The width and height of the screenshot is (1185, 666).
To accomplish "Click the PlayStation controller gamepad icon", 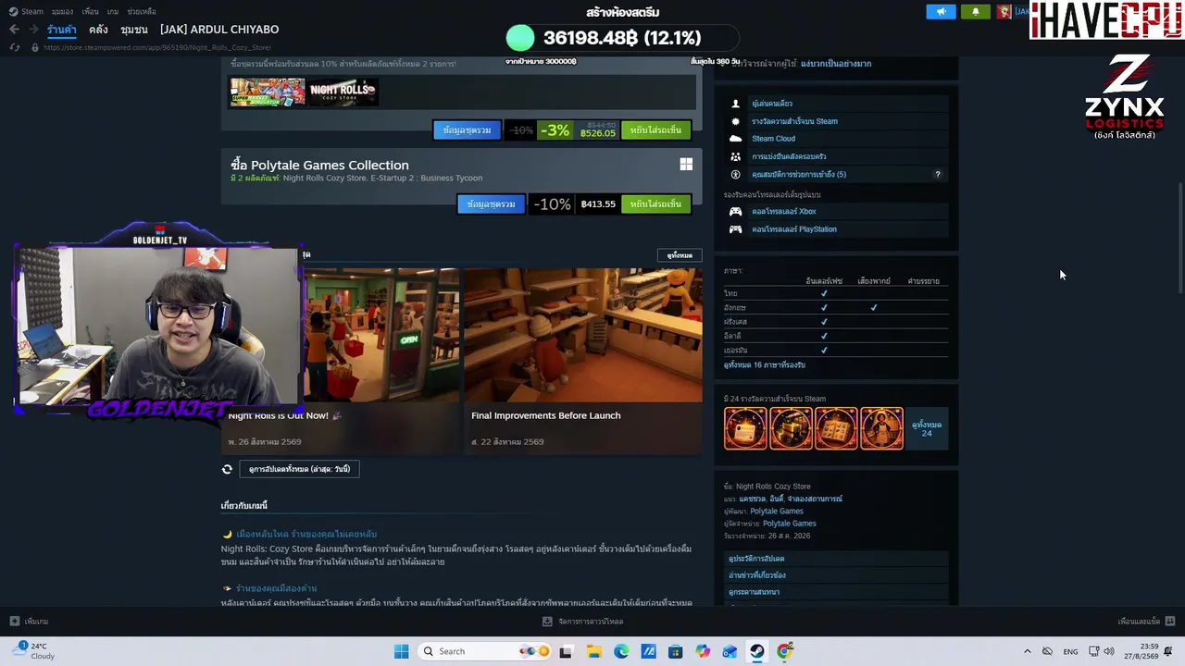I will point(736,229).
